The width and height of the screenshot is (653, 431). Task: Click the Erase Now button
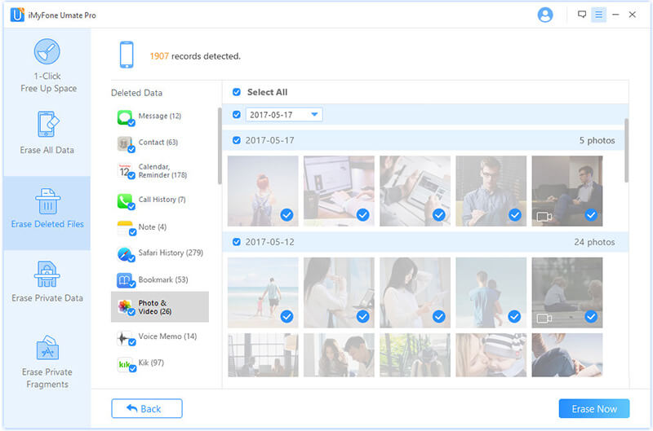pos(593,408)
